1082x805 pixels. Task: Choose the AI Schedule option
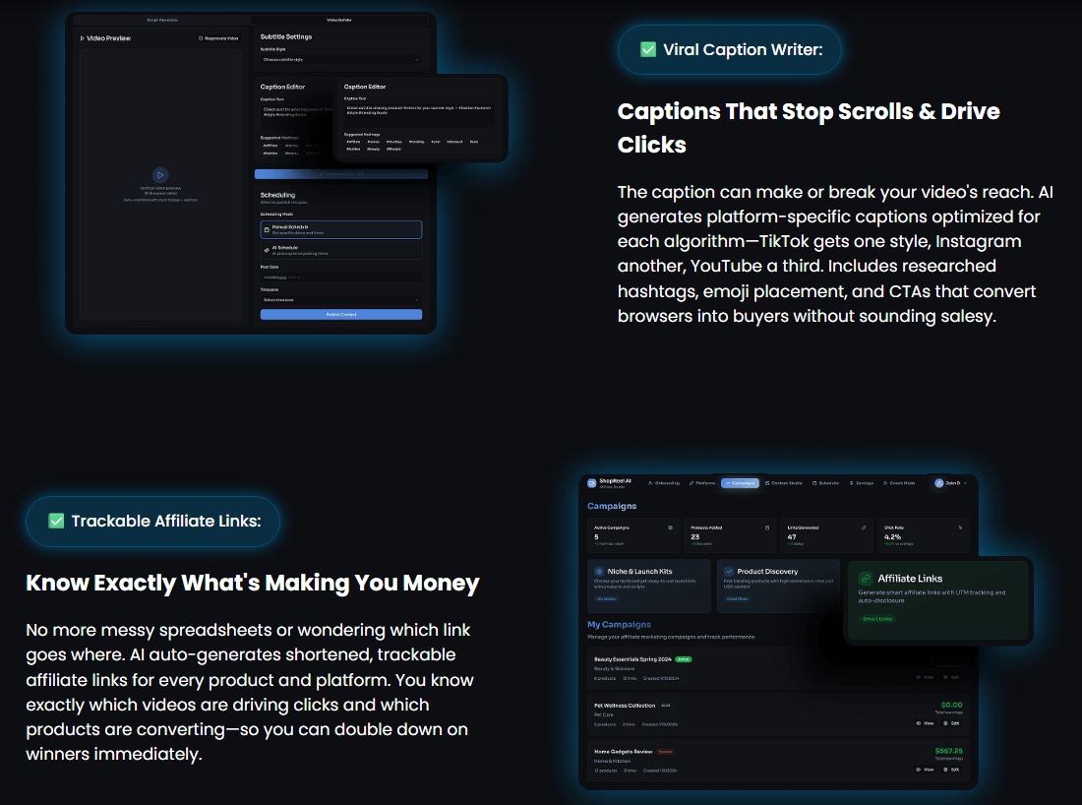tap(340, 251)
